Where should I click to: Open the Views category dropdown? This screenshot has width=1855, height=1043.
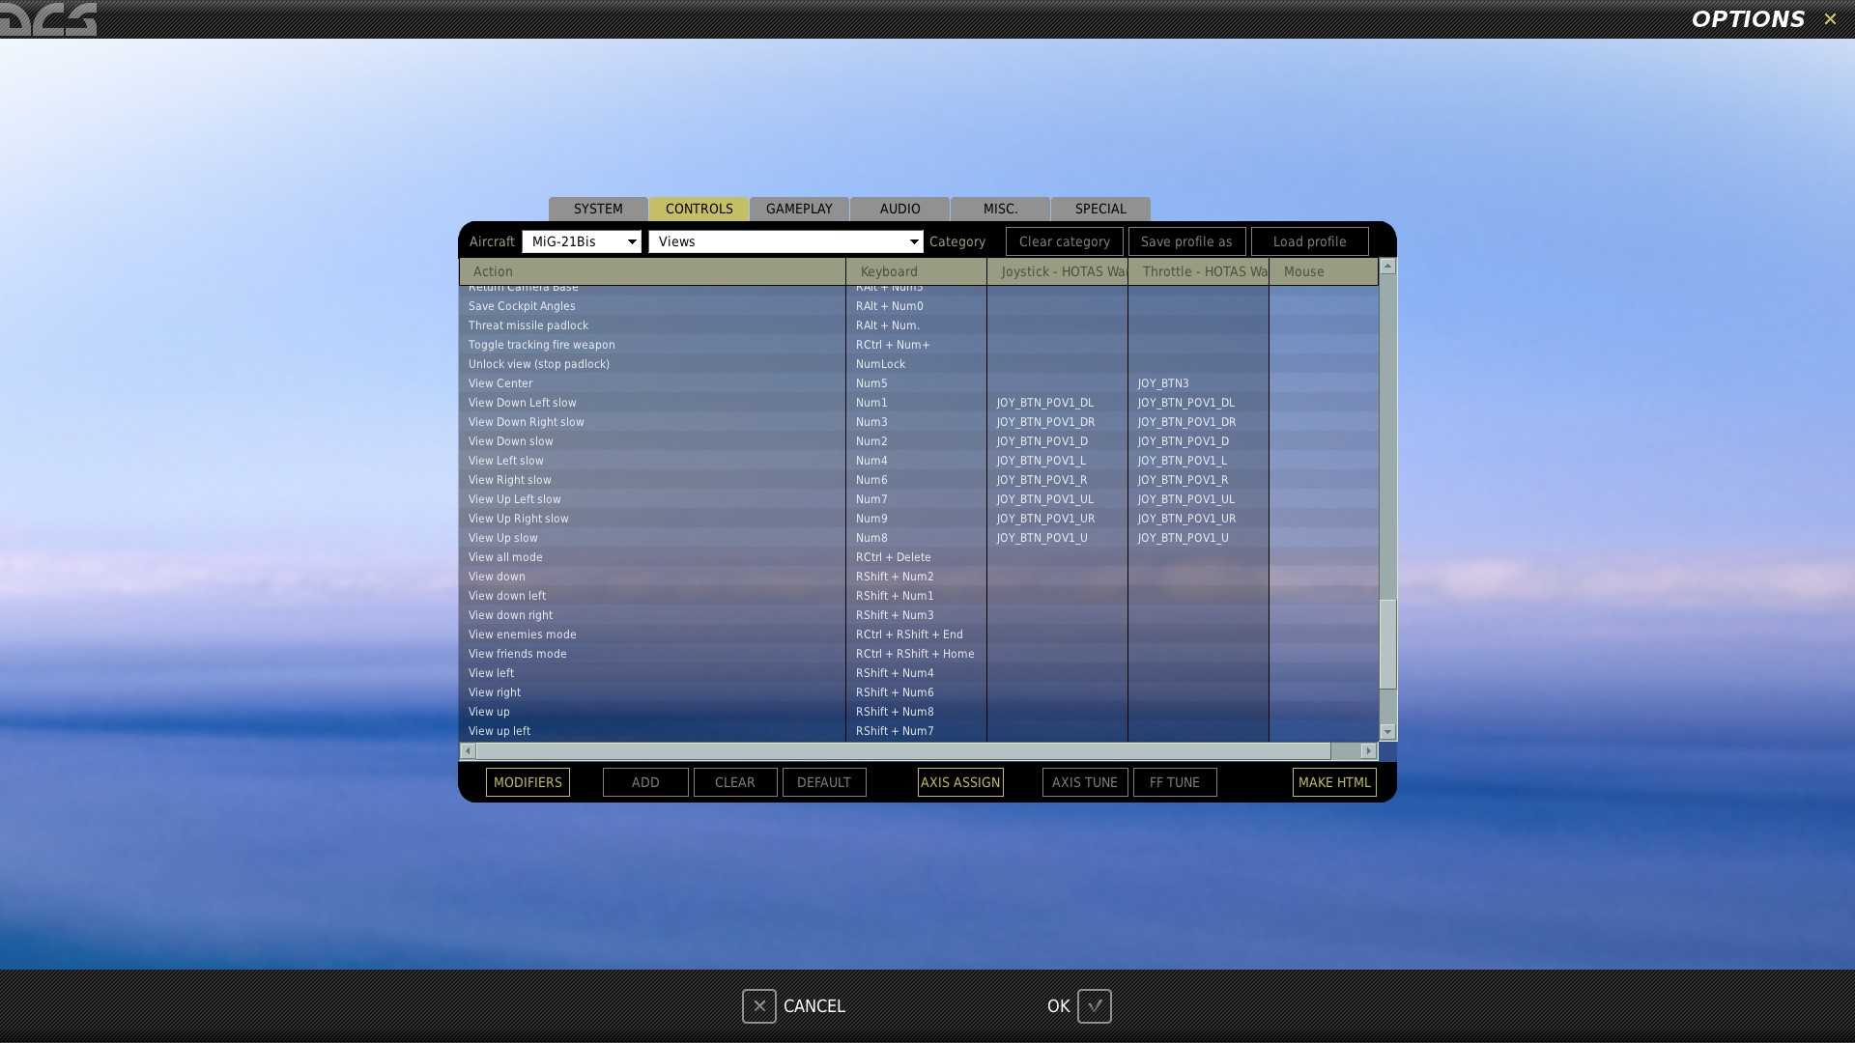click(785, 241)
